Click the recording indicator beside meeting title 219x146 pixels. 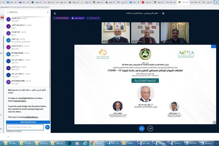[x=163, y=13]
